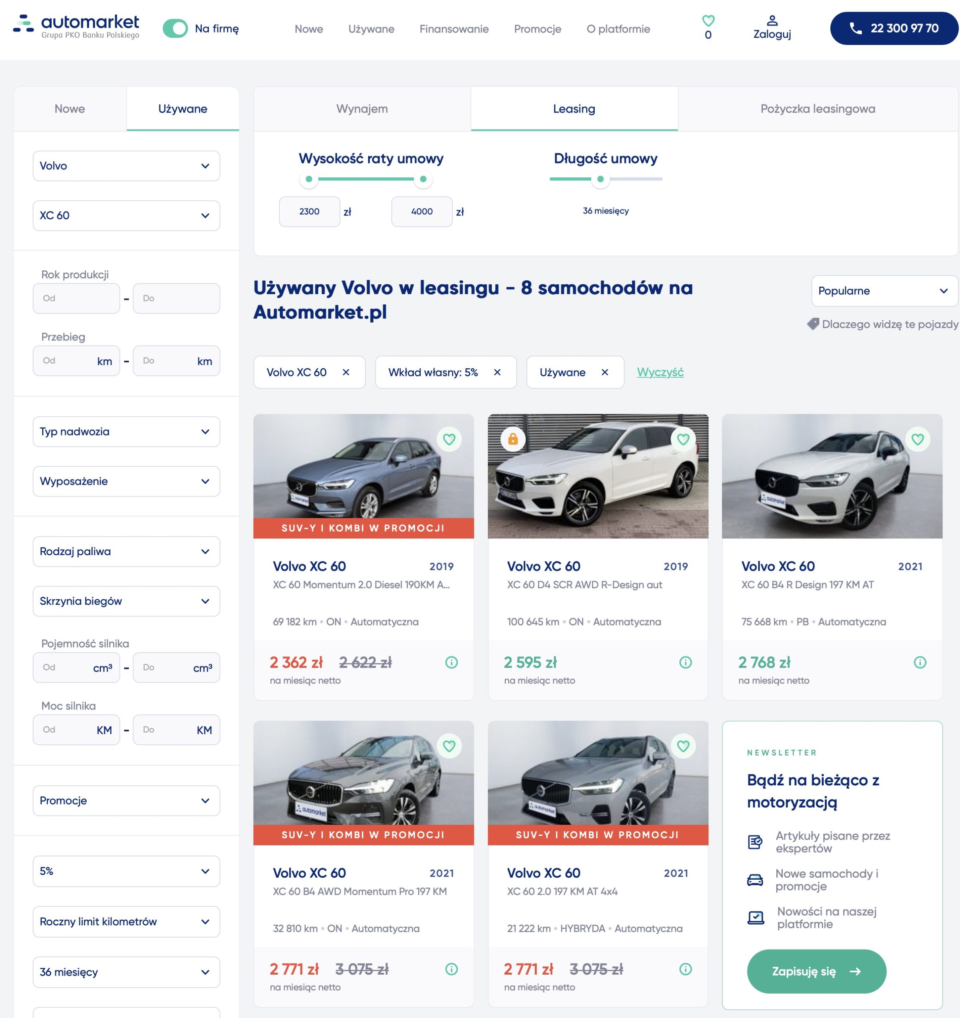Show price info for Momentum Pro offer
This screenshot has height=1018, width=960.
(x=452, y=969)
